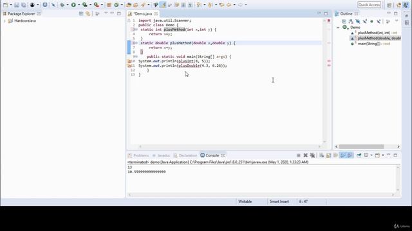Click the Save All toolbar icon
Screen dimensions: 412x231
[24, 4]
